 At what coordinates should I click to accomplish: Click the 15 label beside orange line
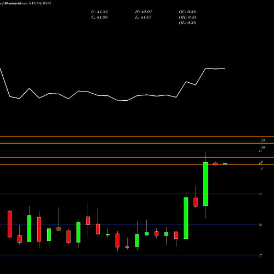coord(263,140)
